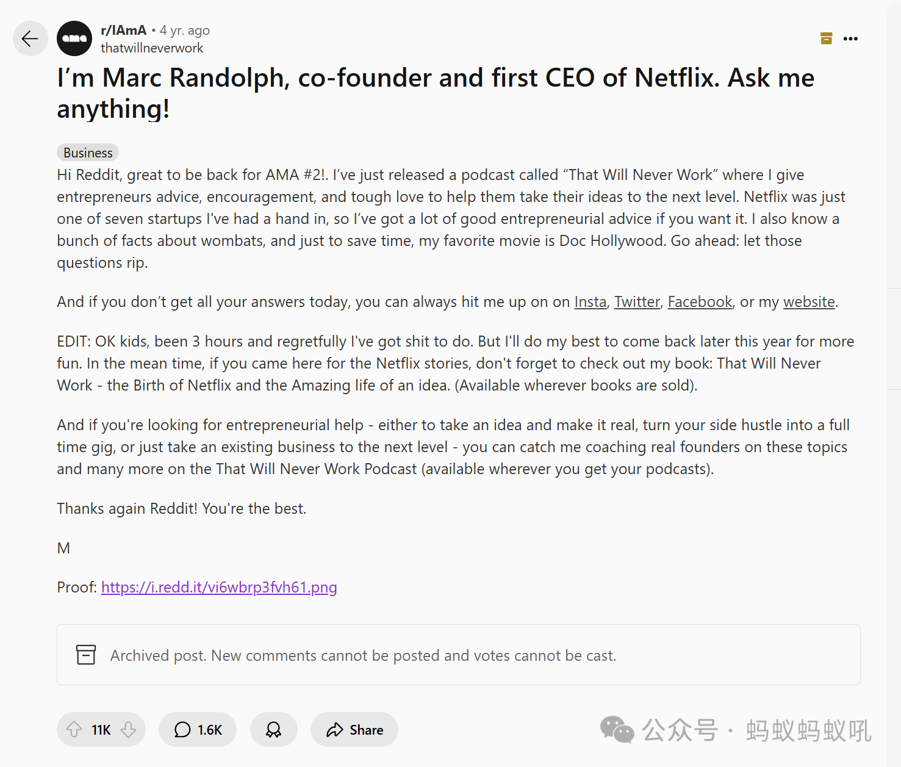Click the post title heading
This screenshot has height=767, width=901.
[x=436, y=93]
